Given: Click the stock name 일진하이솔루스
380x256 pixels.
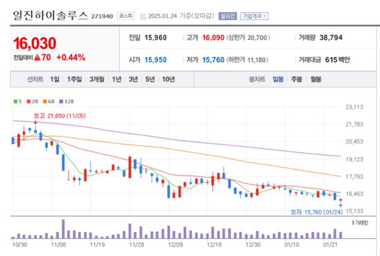Looking at the screenshot, I should pyautogui.click(x=51, y=15).
